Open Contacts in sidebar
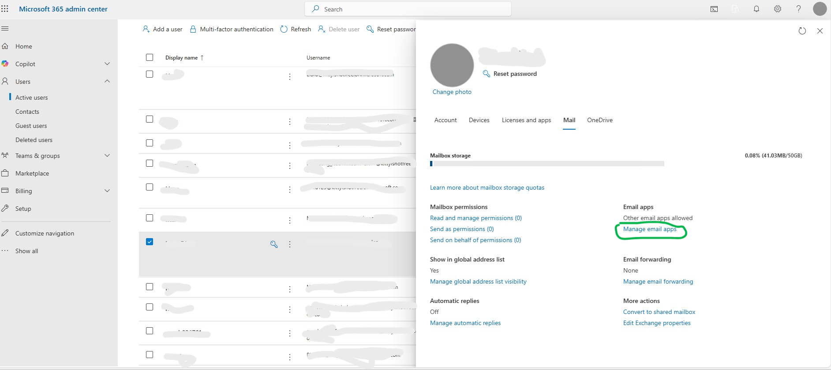This screenshot has height=370, width=831. click(x=27, y=112)
